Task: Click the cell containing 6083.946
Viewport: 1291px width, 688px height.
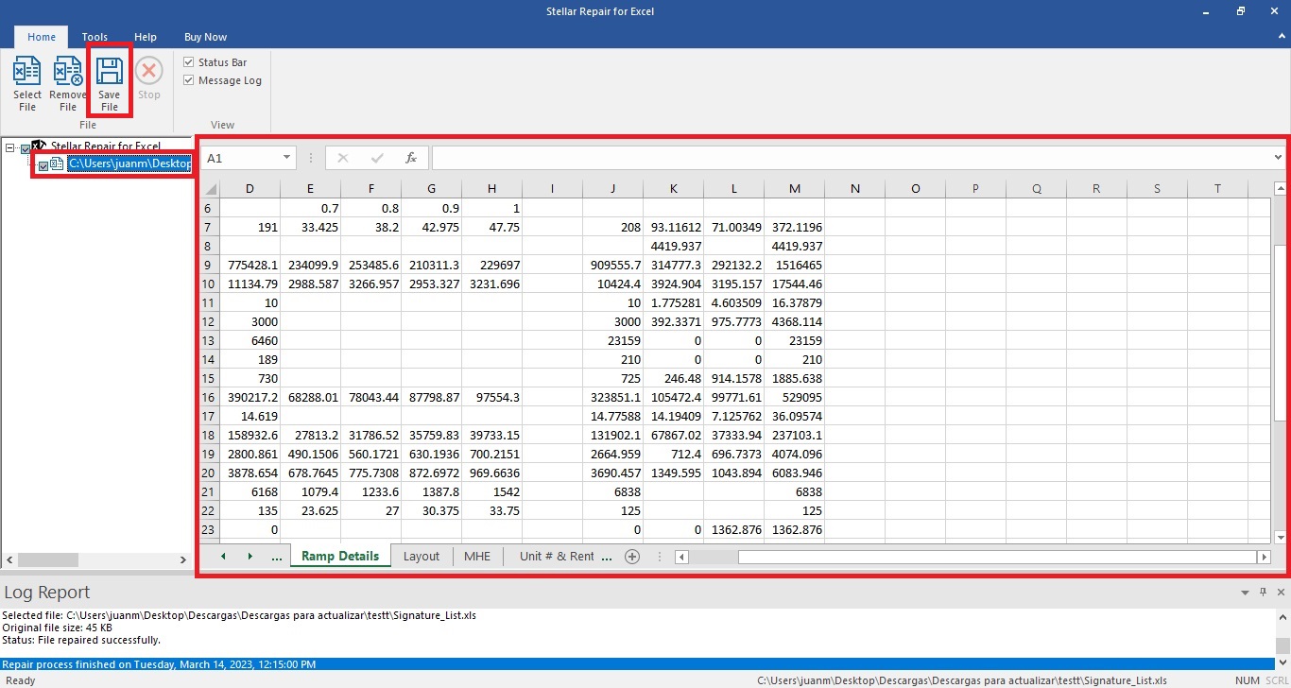Action: point(794,473)
